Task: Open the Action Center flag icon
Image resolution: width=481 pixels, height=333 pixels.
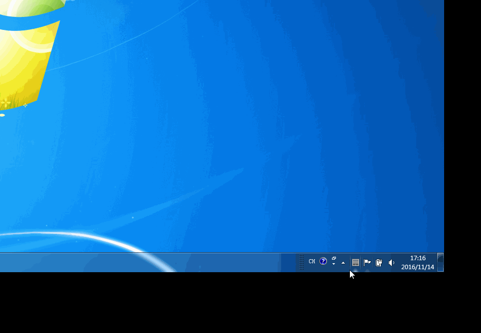Action: 367,262
